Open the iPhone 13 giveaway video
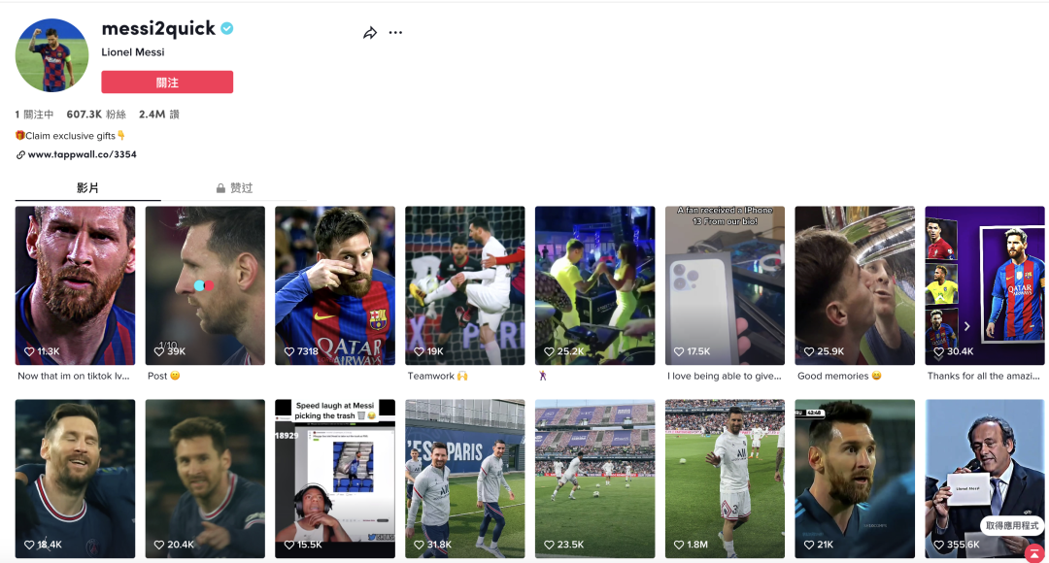The width and height of the screenshot is (1049, 563). 725,285
